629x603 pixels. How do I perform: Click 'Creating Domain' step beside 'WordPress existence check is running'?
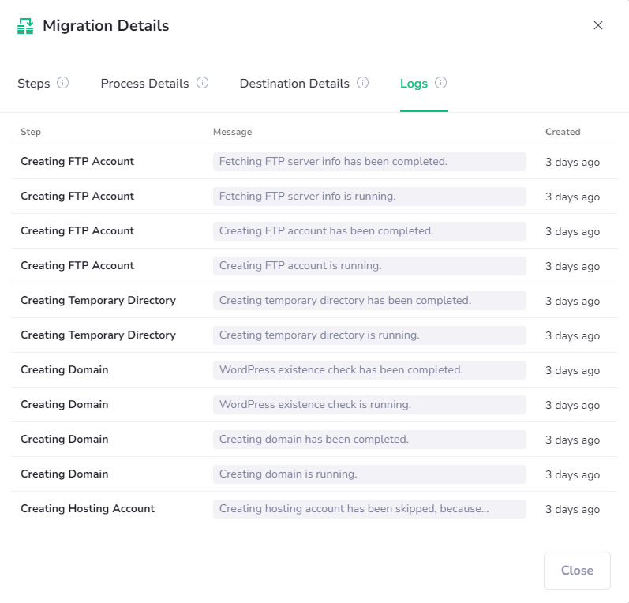point(65,404)
